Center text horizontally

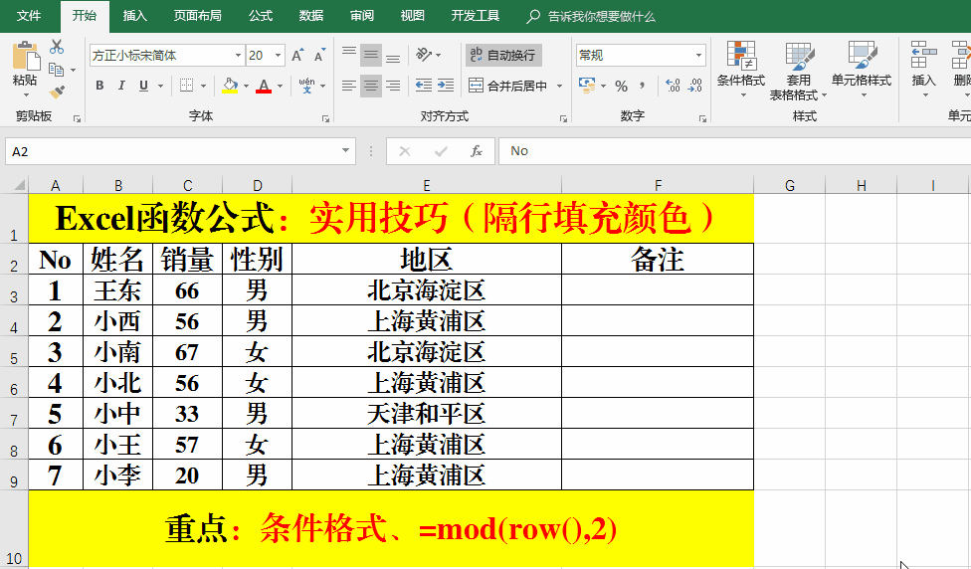[x=371, y=86]
